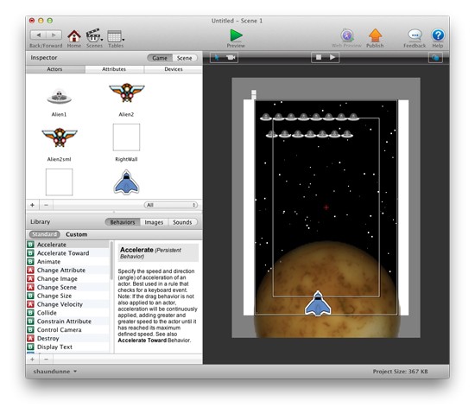Open the All actor filter dropdown
Screen dimensions: 475x414
pyautogui.click(x=171, y=205)
